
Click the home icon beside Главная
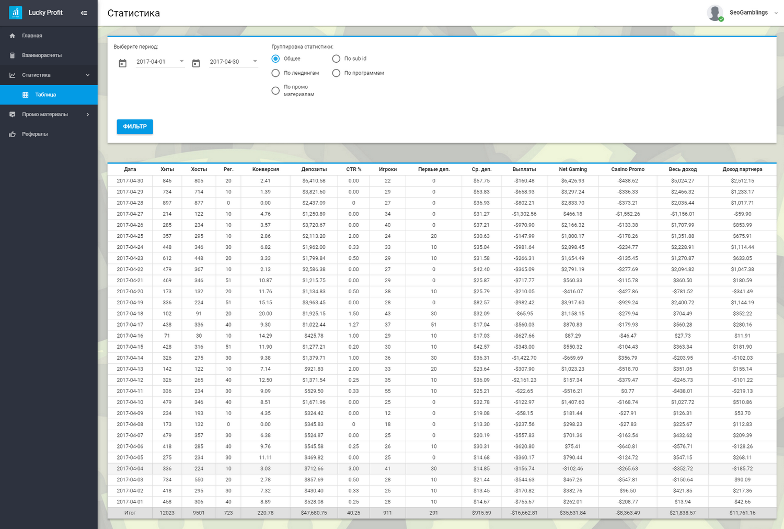point(13,36)
